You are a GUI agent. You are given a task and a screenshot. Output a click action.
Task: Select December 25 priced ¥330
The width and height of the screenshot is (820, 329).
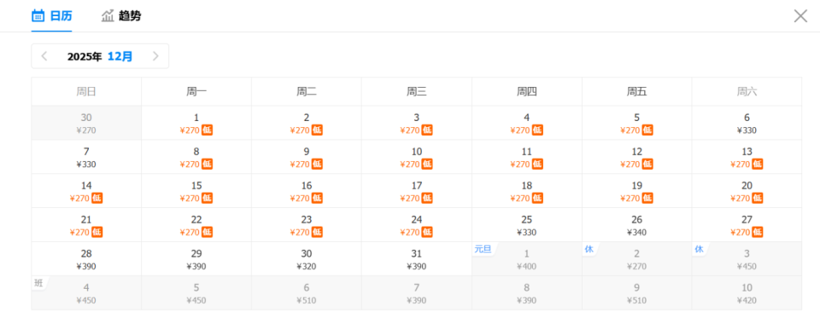(527, 225)
